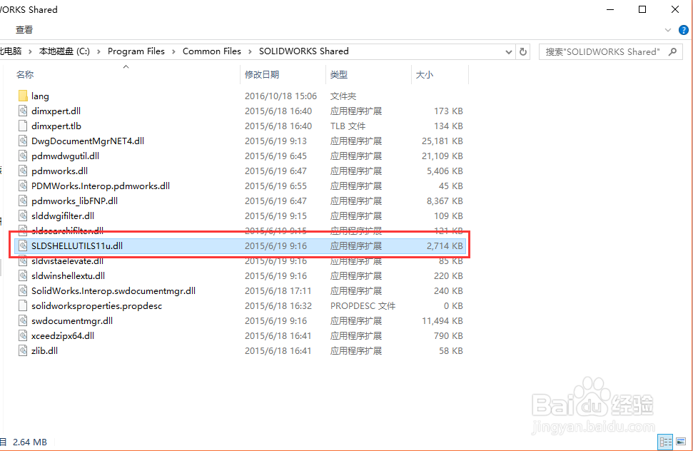Viewport: 693px width, 451px height.
Task: Navigate to 本地磁盘 (C:) breadcrumb
Action: point(64,51)
